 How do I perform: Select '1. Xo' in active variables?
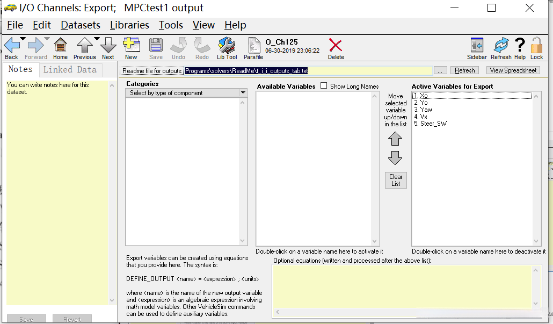point(472,96)
